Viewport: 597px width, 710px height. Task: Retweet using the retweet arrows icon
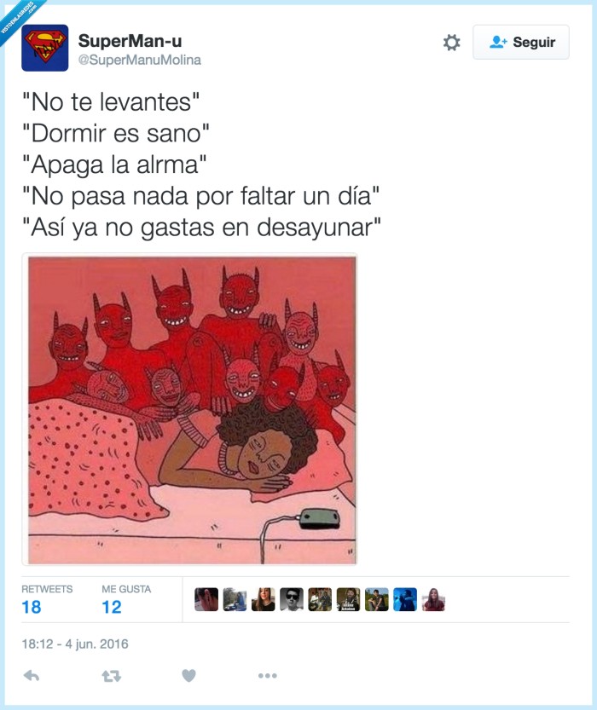point(111,676)
